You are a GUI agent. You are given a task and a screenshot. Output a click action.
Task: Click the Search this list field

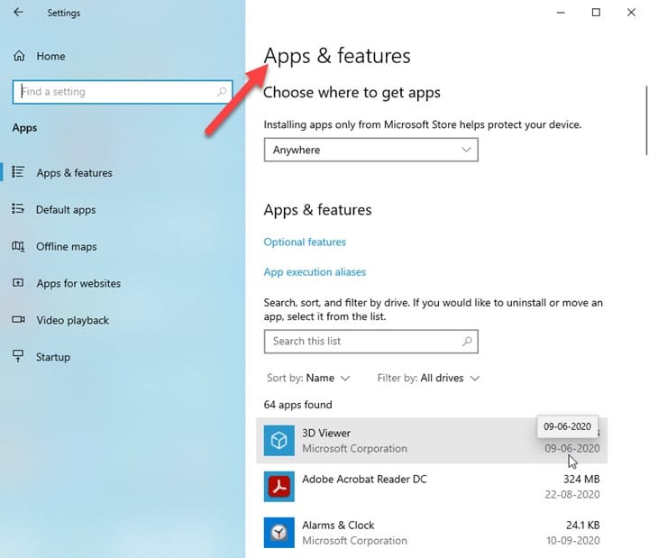370,342
